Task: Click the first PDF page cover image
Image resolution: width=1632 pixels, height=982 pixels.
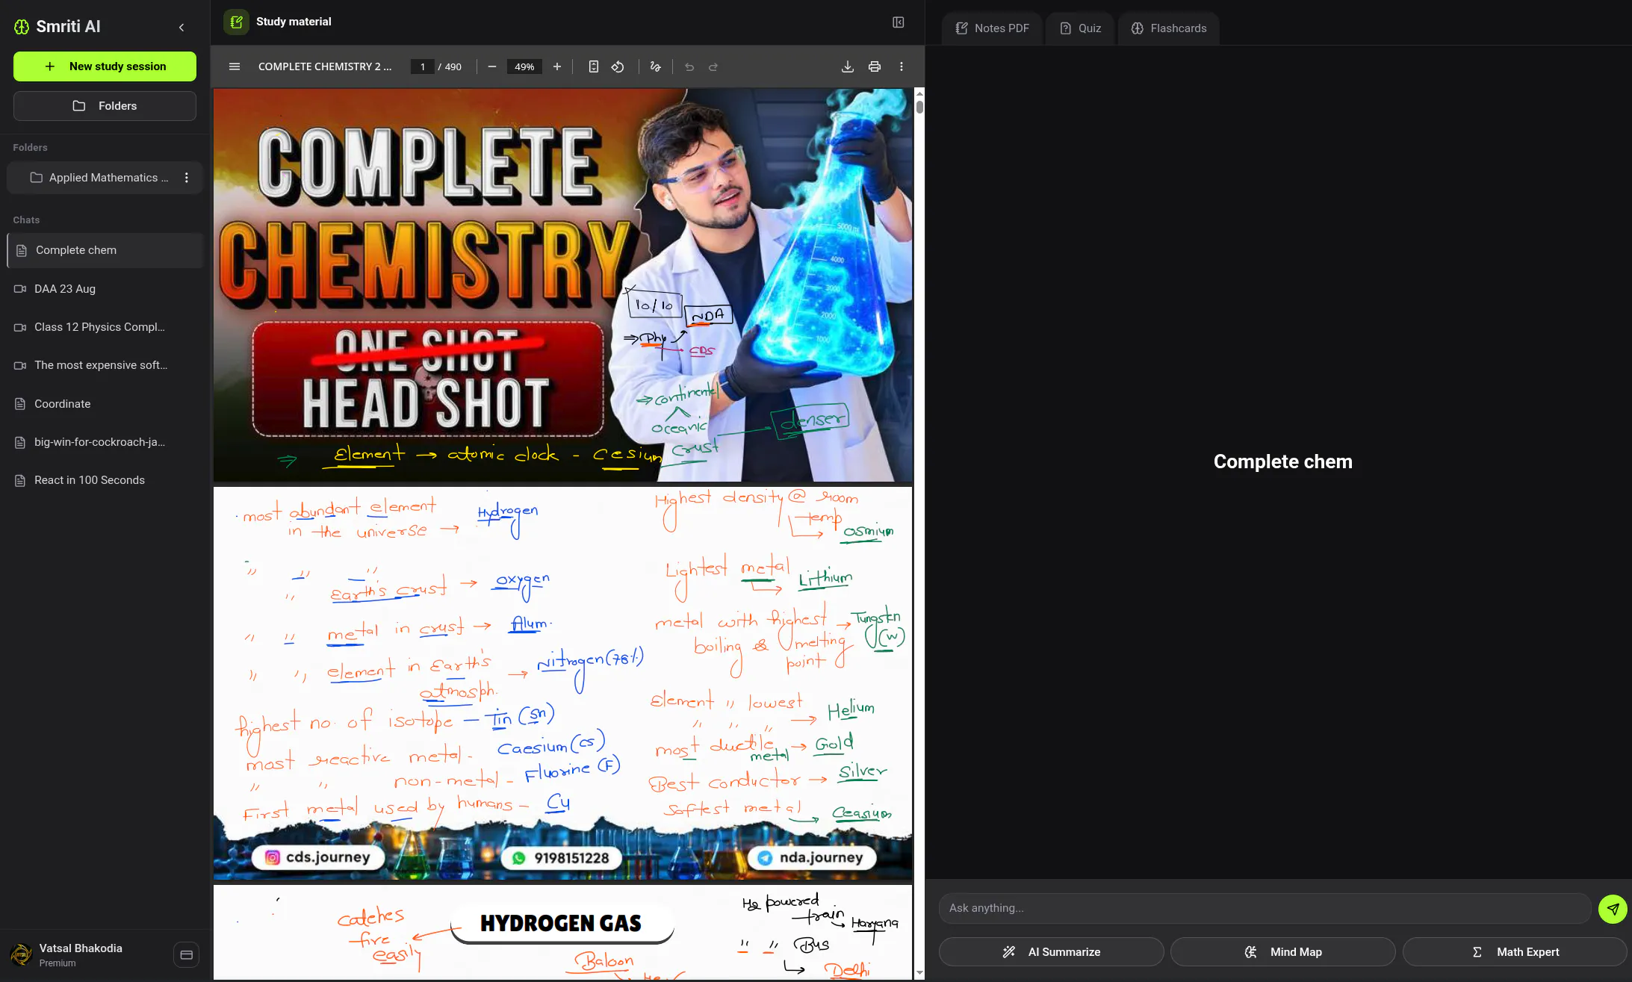Action: pyautogui.click(x=563, y=285)
